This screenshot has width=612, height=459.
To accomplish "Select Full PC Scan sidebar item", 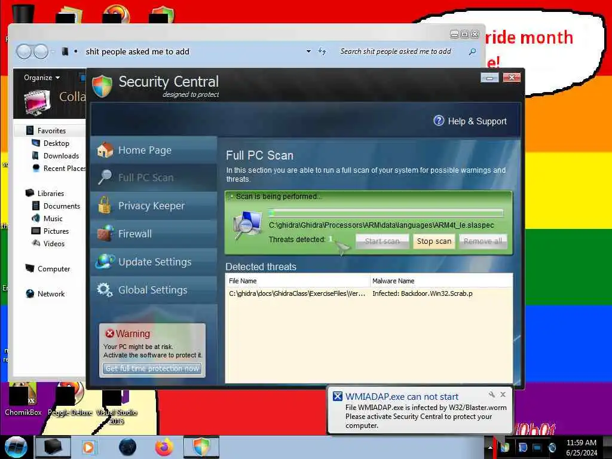I will coord(154,178).
